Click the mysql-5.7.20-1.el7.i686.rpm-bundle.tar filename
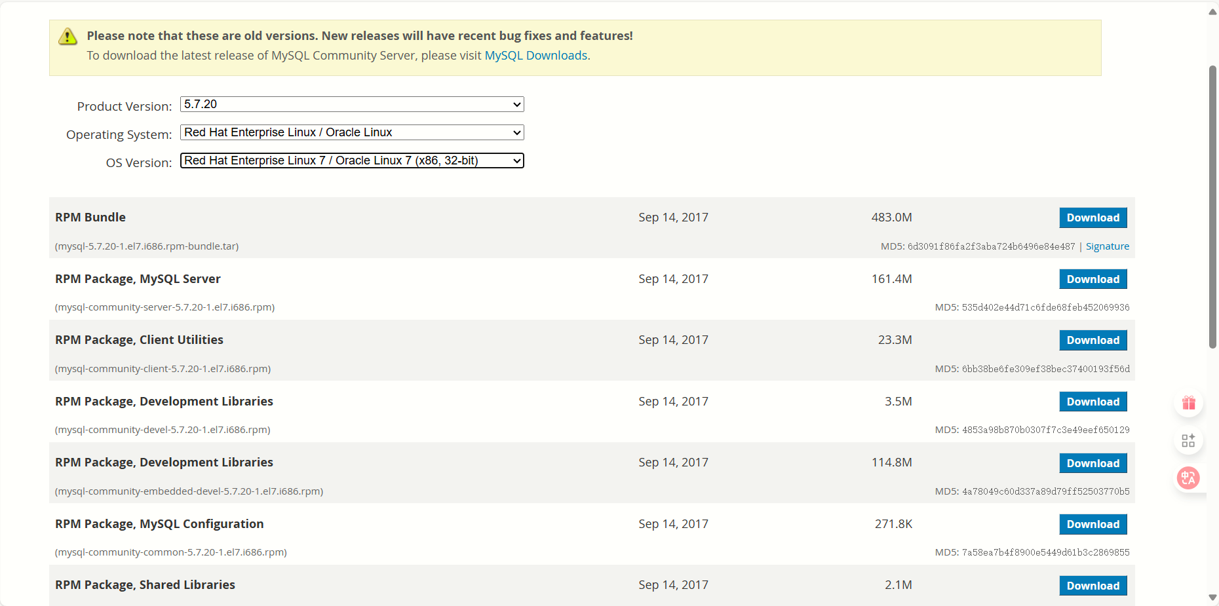 (147, 246)
